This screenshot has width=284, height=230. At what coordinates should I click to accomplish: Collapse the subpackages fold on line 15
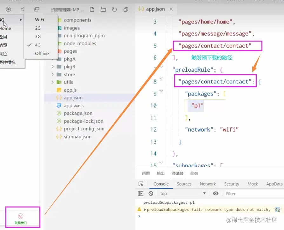(x=161, y=162)
